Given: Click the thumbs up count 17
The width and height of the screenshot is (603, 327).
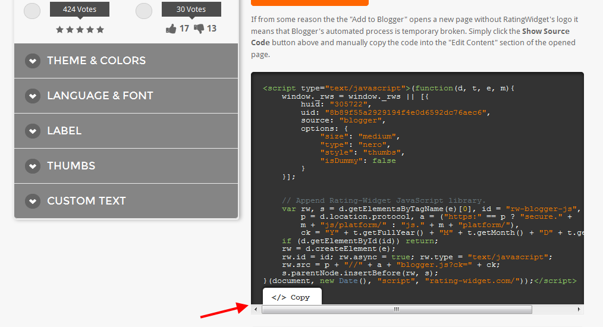Looking at the screenshot, I should 184,29.
